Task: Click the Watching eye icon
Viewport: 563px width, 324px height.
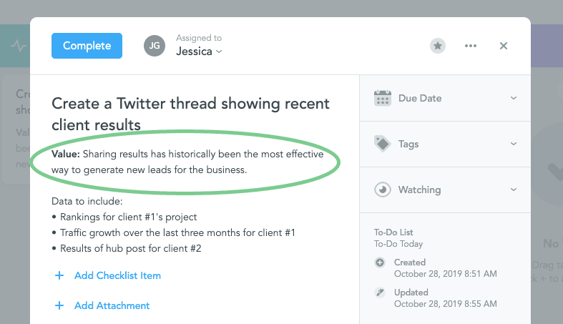Action: click(383, 190)
